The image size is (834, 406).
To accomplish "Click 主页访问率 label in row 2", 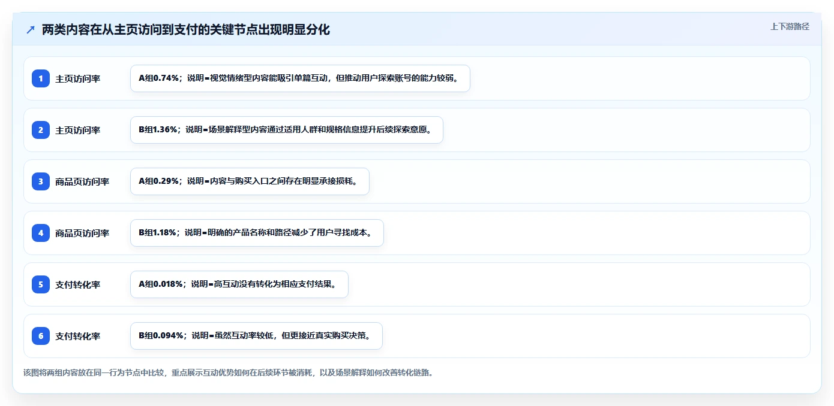I will (78, 130).
